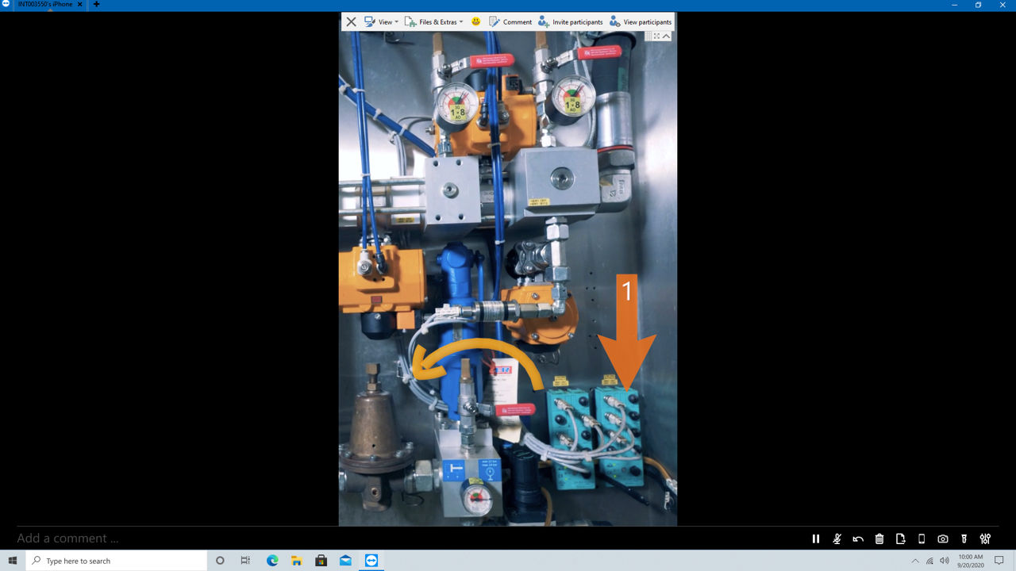The width and height of the screenshot is (1016, 571).
Task: Open the adjustment sliders settings icon
Action: (985, 539)
